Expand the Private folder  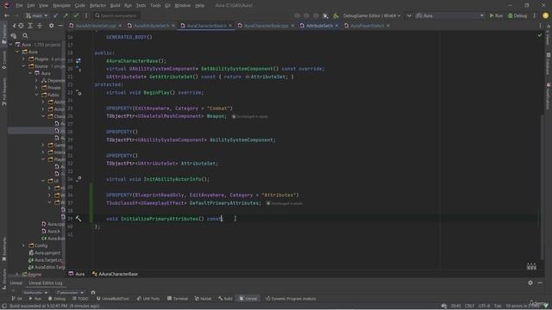(x=36, y=88)
